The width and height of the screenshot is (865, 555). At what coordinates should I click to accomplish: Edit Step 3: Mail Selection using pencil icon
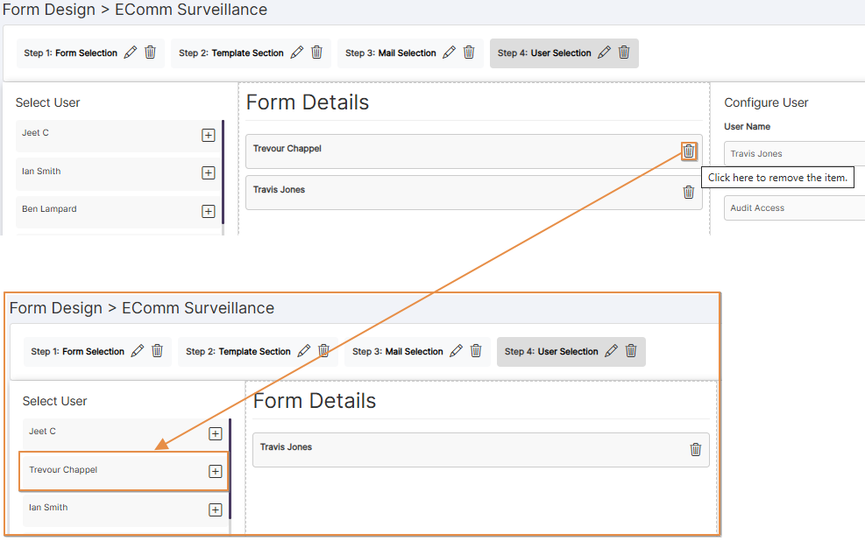coord(449,52)
